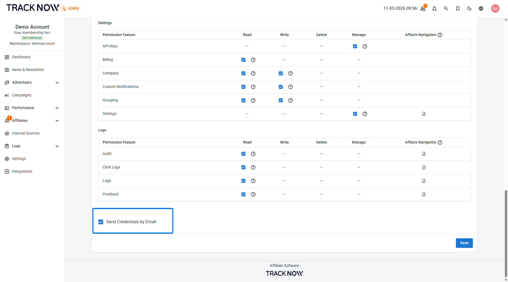Open the bookmark icon in top bar
The height and width of the screenshot is (282, 508).
[458, 8]
